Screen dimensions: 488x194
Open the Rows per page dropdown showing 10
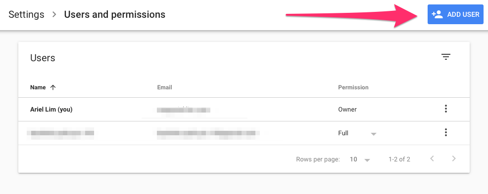point(360,159)
